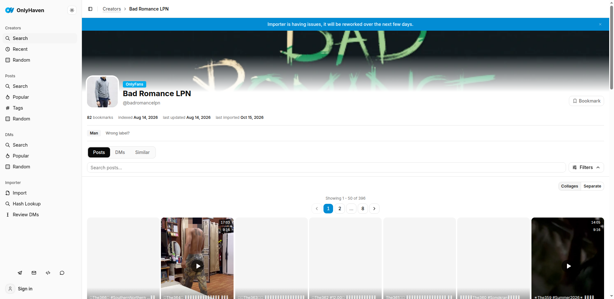
Task: Click the code brackets icon
Action: point(48,273)
